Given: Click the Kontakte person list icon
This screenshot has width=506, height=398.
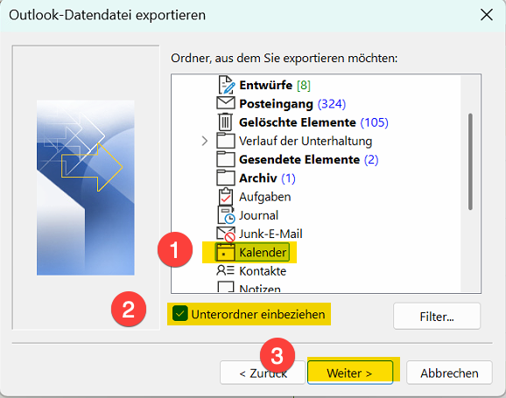Looking at the screenshot, I should (x=225, y=270).
